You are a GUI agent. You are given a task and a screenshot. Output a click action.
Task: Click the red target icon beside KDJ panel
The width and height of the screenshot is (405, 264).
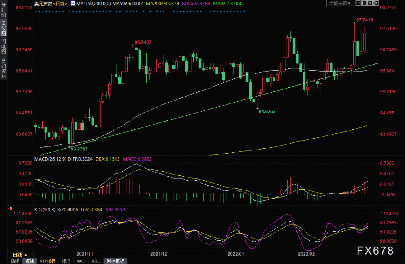click(x=11, y=209)
